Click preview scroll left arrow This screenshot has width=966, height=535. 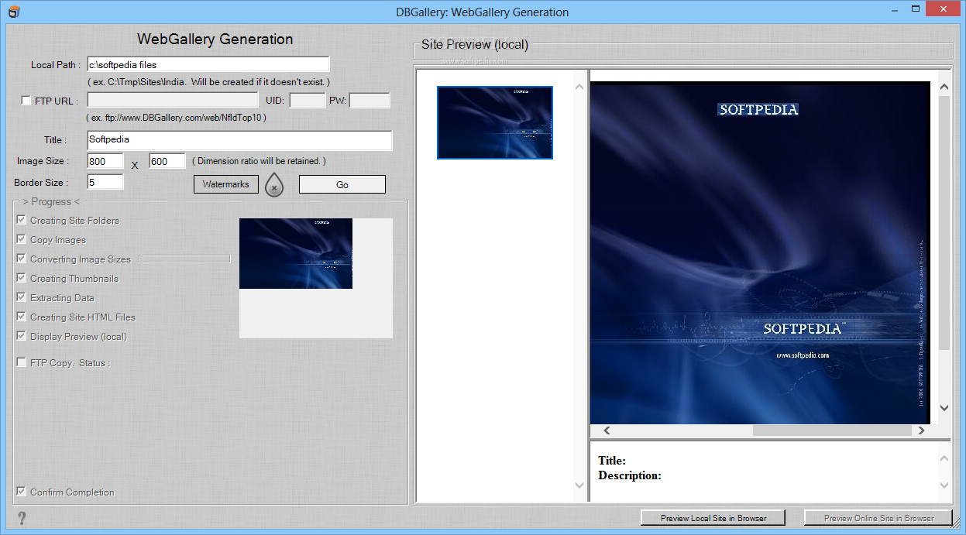pos(607,430)
